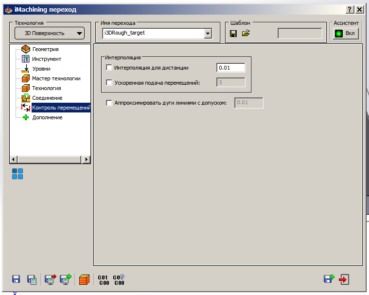Open help with the question mark button
Image resolution: width=369 pixels, height=295 pixels.
(x=350, y=9)
